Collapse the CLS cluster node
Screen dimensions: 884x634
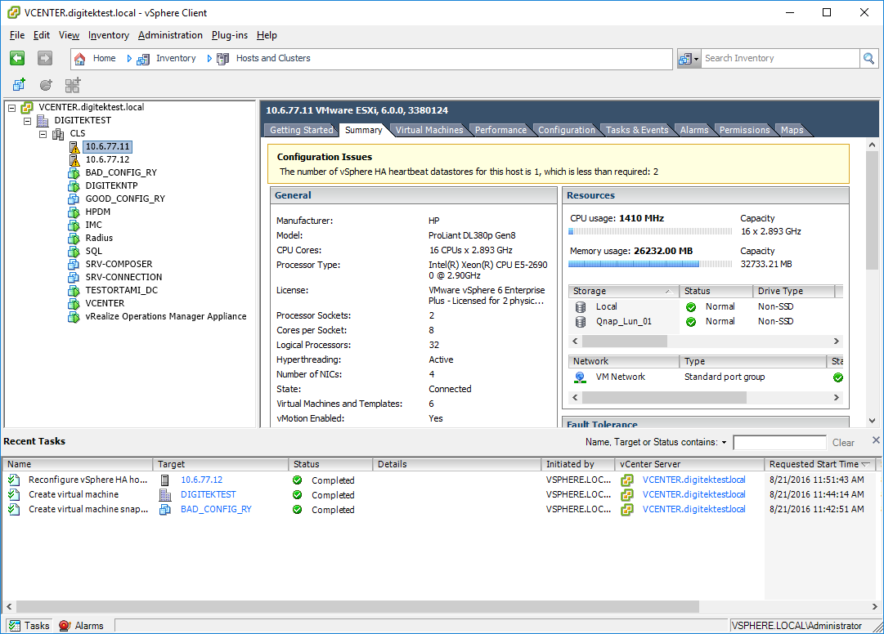tap(43, 134)
